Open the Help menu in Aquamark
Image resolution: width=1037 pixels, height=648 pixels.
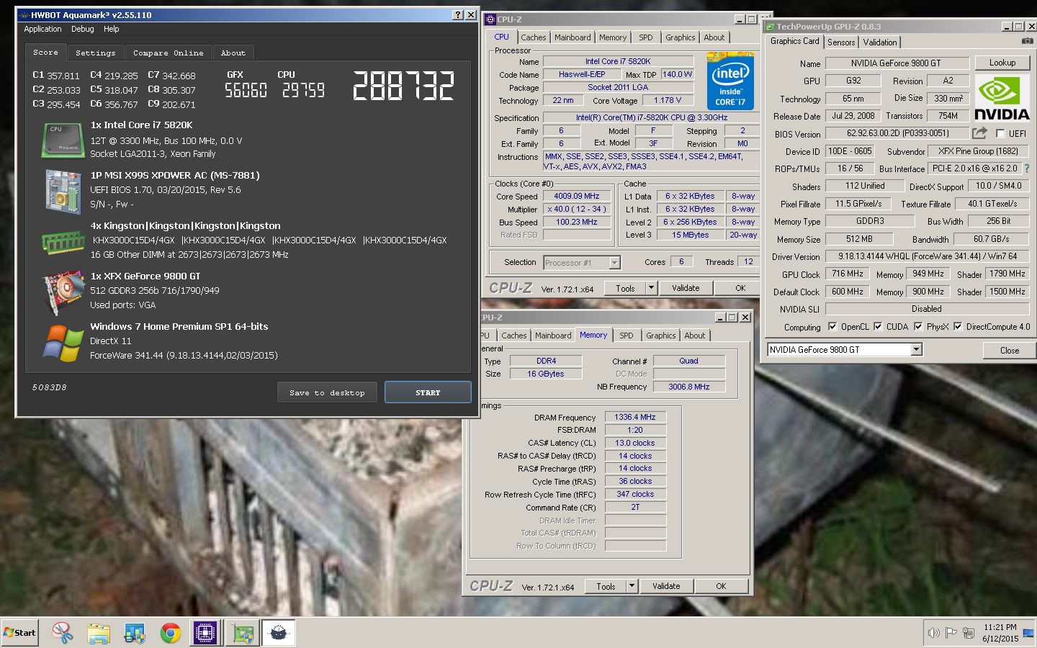click(112, 29)
